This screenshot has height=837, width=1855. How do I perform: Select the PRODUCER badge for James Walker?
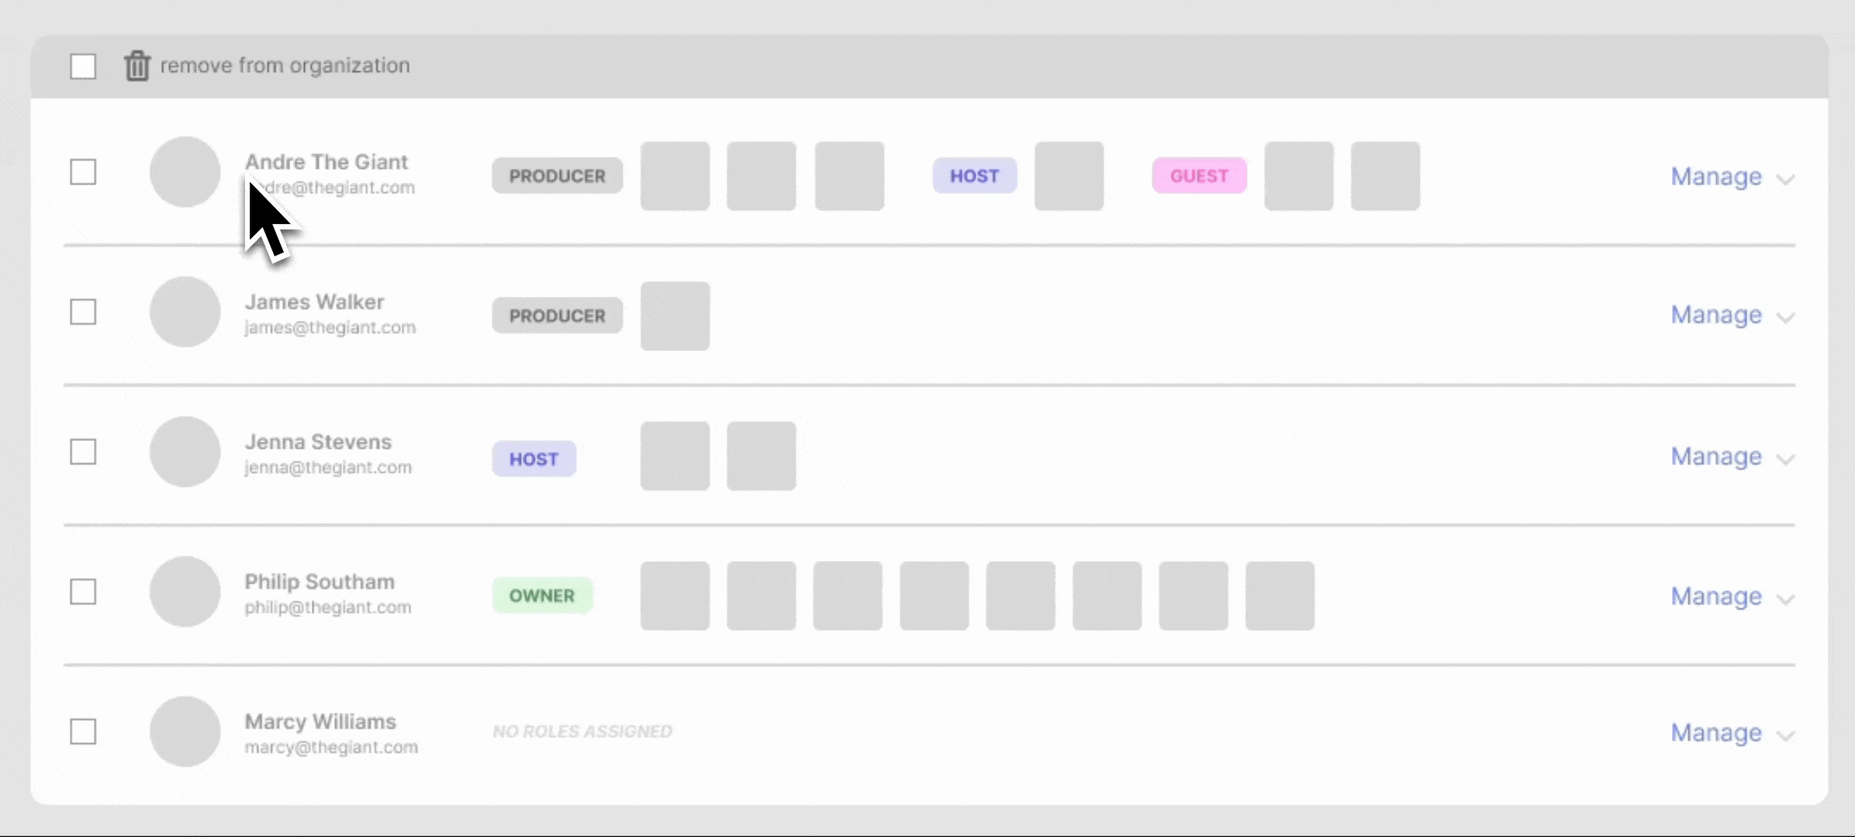pyautogui.click(x=558, y=315)
